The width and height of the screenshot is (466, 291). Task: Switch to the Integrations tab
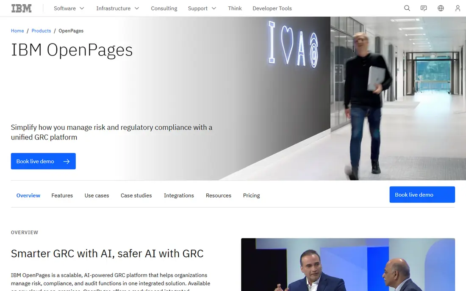pos(179,195)
